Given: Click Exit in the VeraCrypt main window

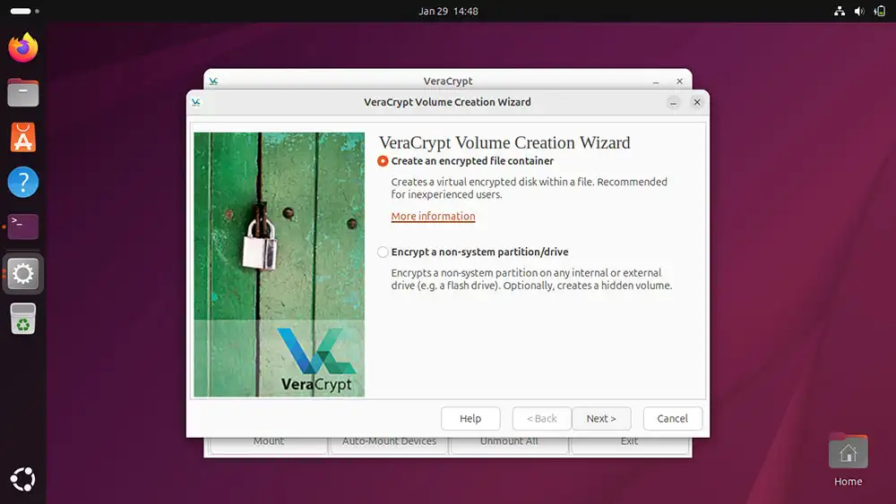Looking at the screenshot, I should pos(629,445).
